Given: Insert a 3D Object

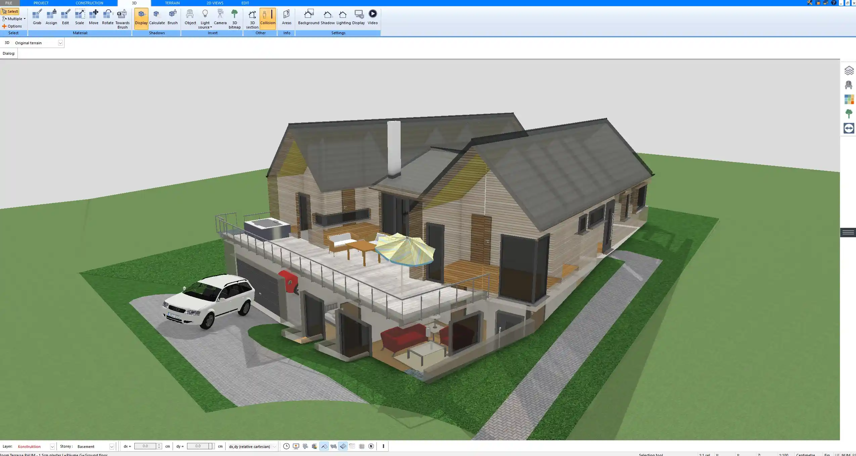Looking at the screenshot, I should click(x=190, y=17).
